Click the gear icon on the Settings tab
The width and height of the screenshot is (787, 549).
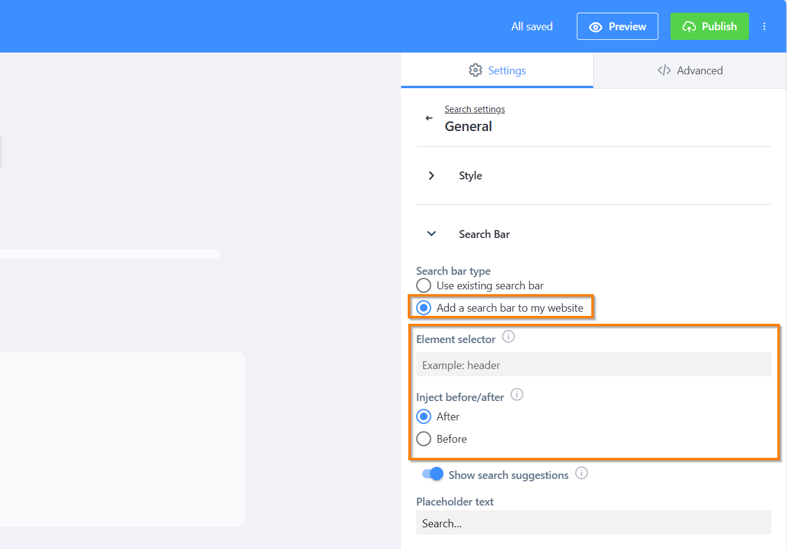pos(477,70)
